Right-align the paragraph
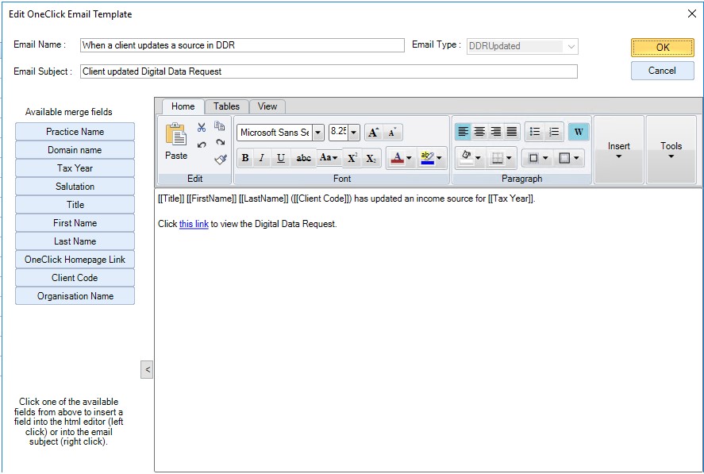 [496, 132]
